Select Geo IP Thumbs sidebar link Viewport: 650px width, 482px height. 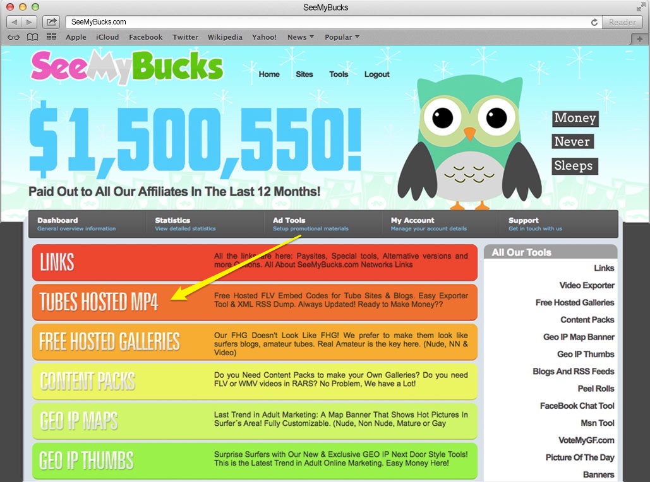click(x=586, y=354)
